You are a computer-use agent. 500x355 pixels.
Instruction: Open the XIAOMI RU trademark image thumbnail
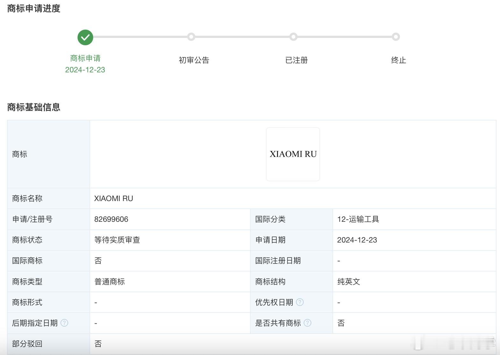coord(293,154)
